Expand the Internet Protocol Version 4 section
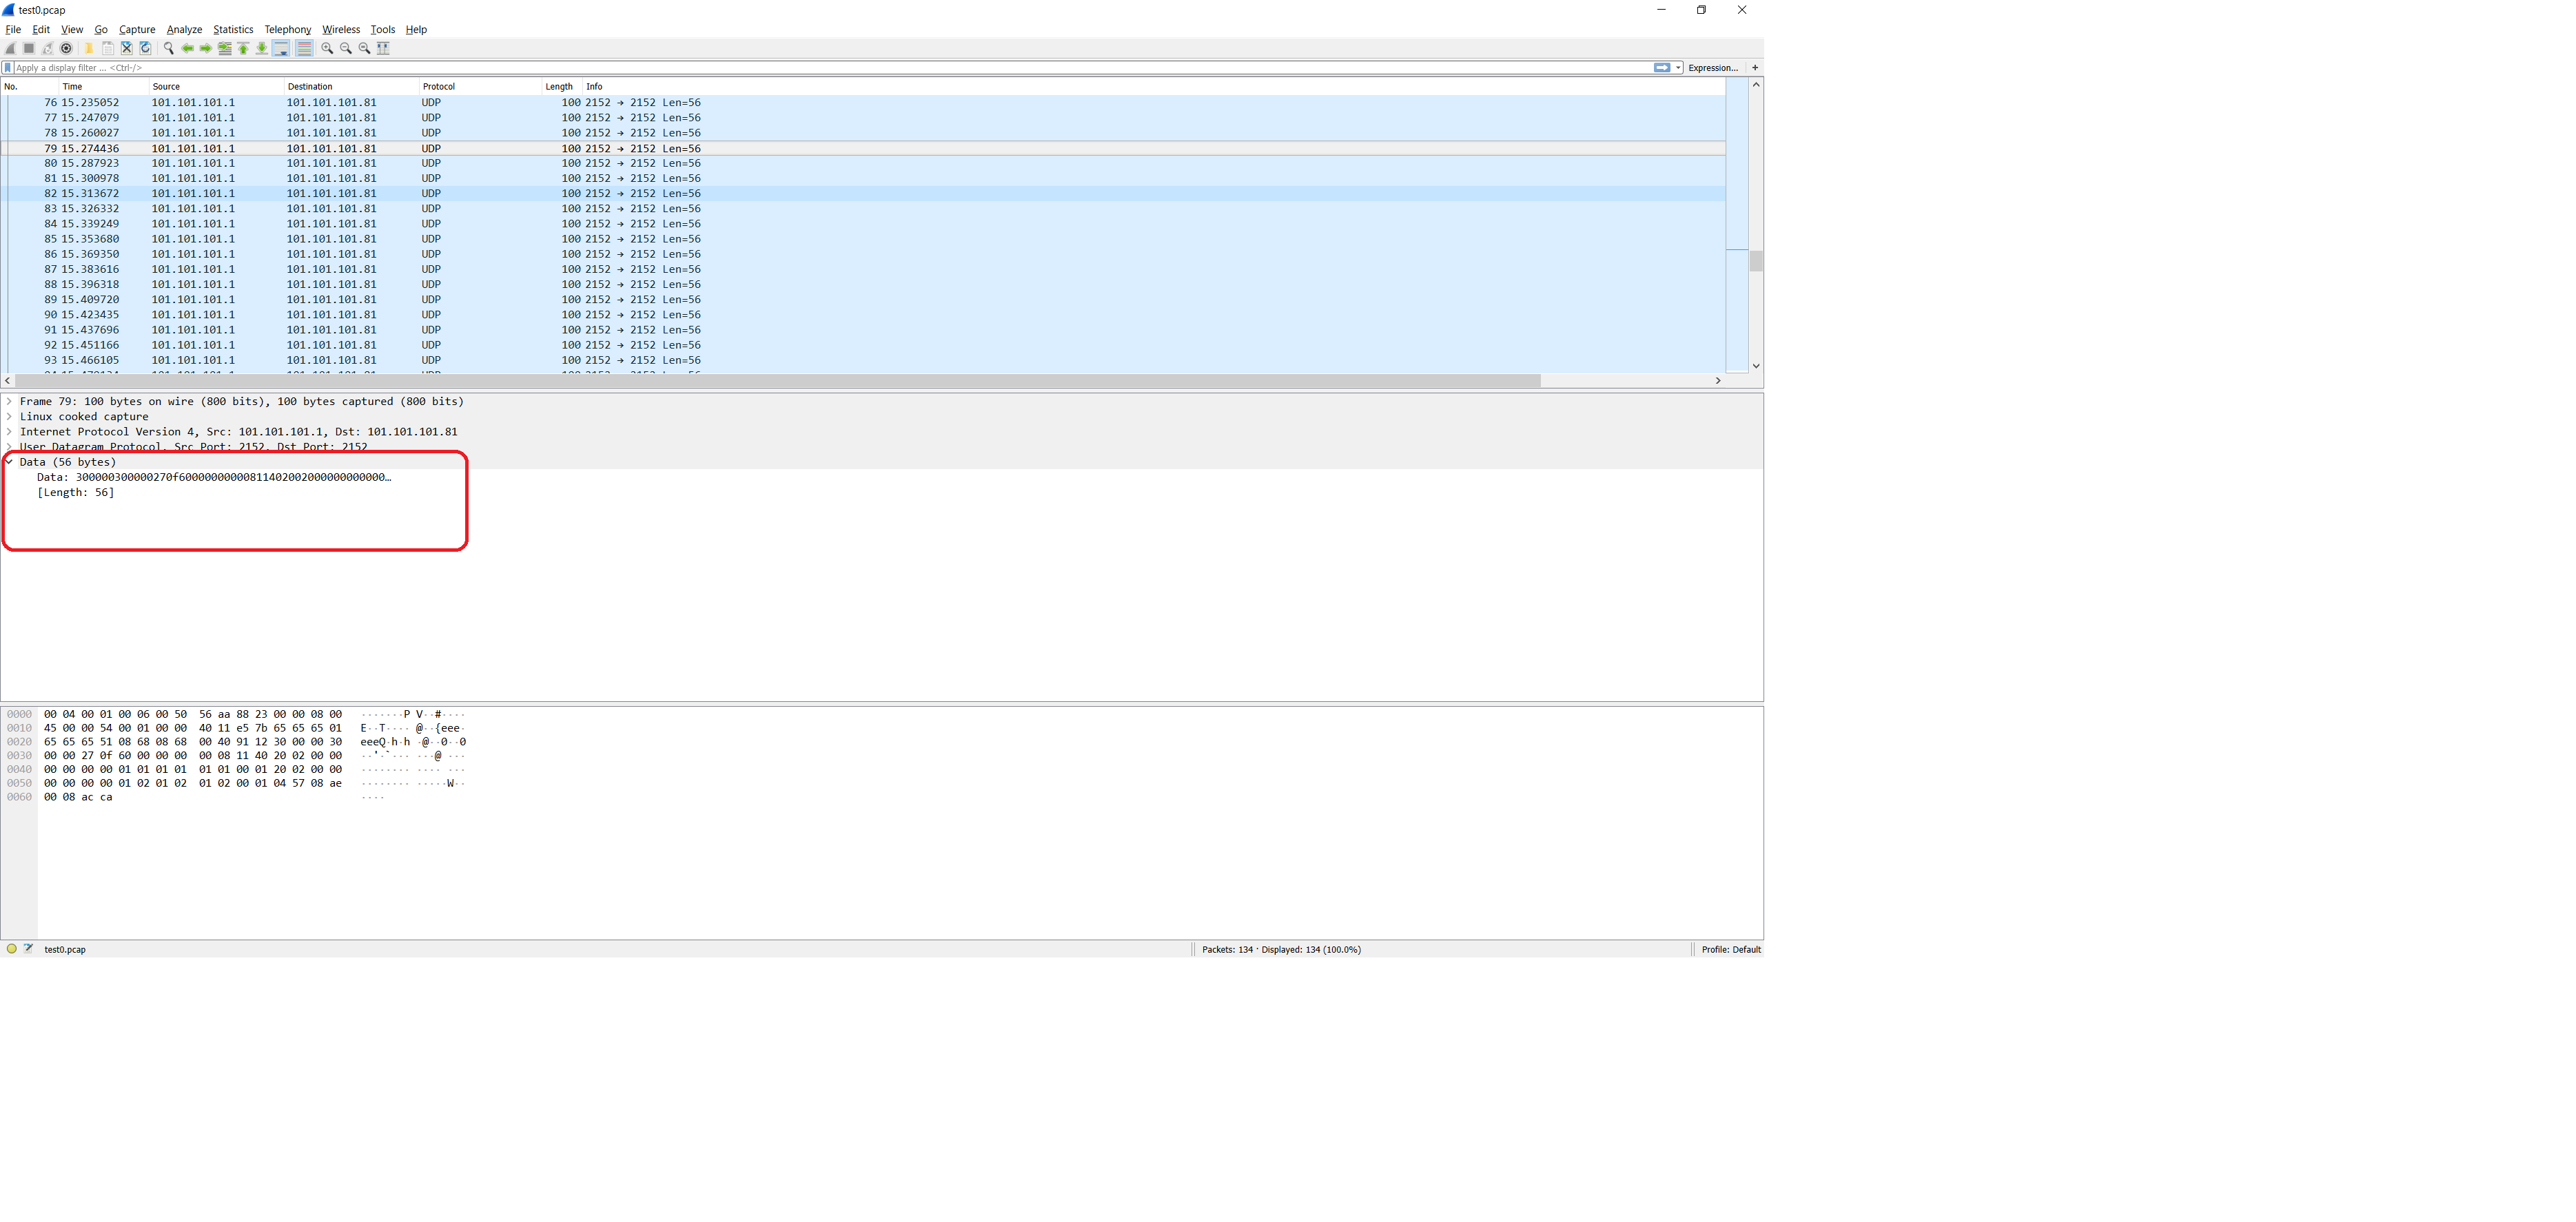2576x1222 pixels. coord(9,432)
